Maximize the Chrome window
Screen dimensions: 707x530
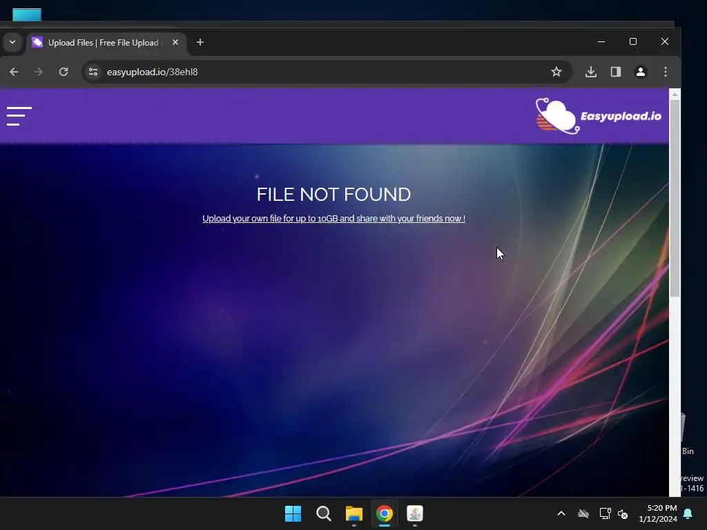633,41
